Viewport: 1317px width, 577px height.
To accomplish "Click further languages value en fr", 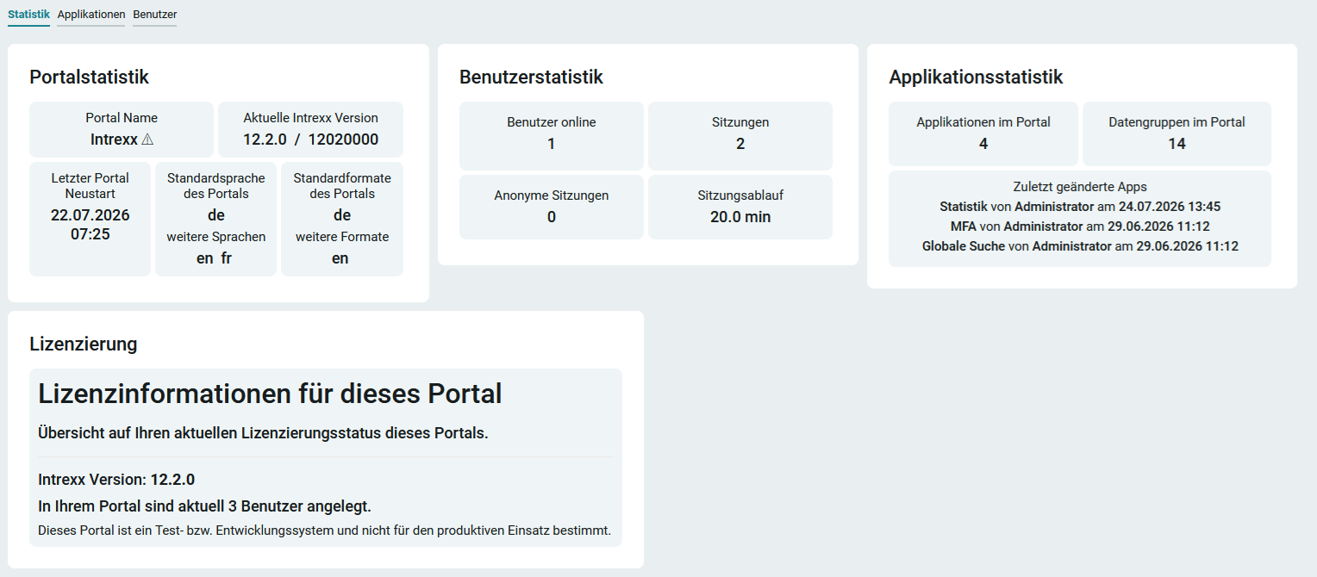I will click(215, 258).
